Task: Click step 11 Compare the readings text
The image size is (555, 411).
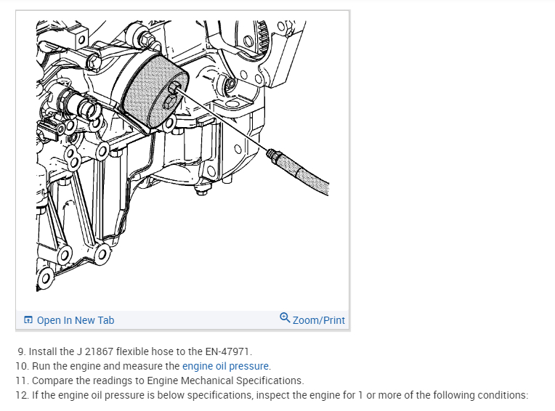Action: (x=160, y=381)
